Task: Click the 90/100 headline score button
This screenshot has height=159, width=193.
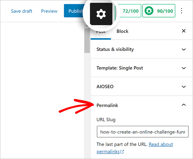Action: point(159,11)
